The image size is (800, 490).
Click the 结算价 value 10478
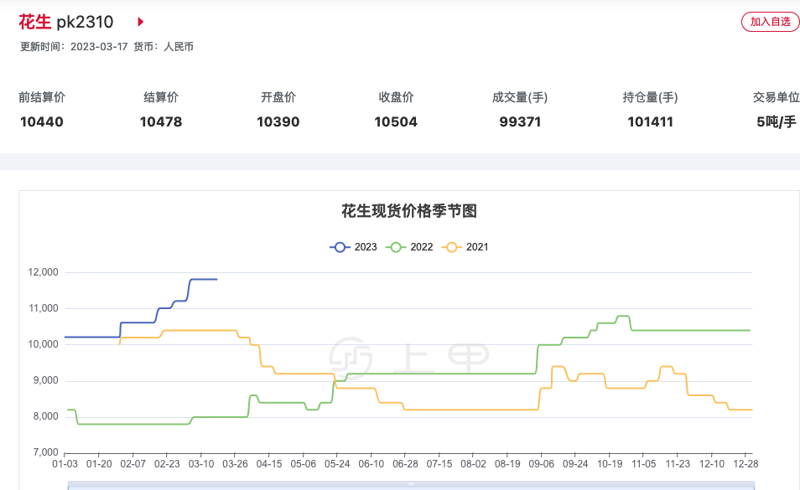pos(161,122)
